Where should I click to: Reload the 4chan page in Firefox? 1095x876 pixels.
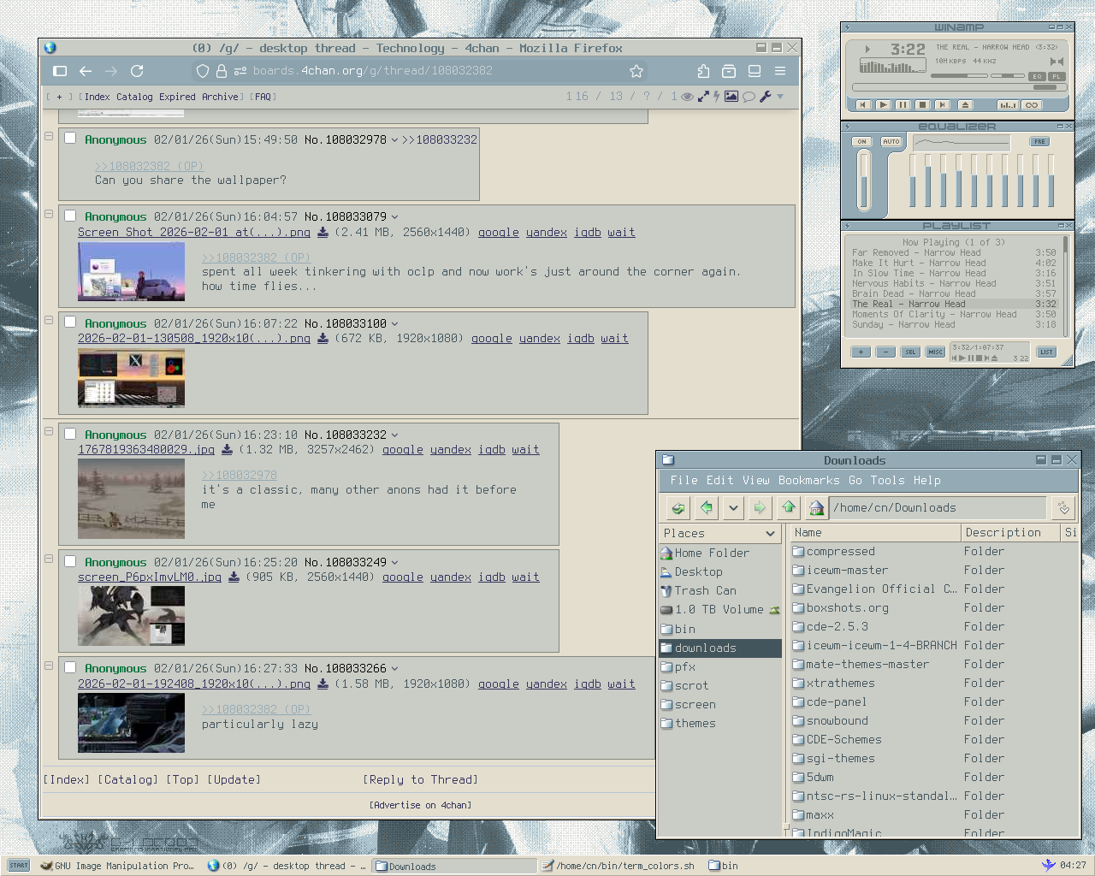[137, 71]
